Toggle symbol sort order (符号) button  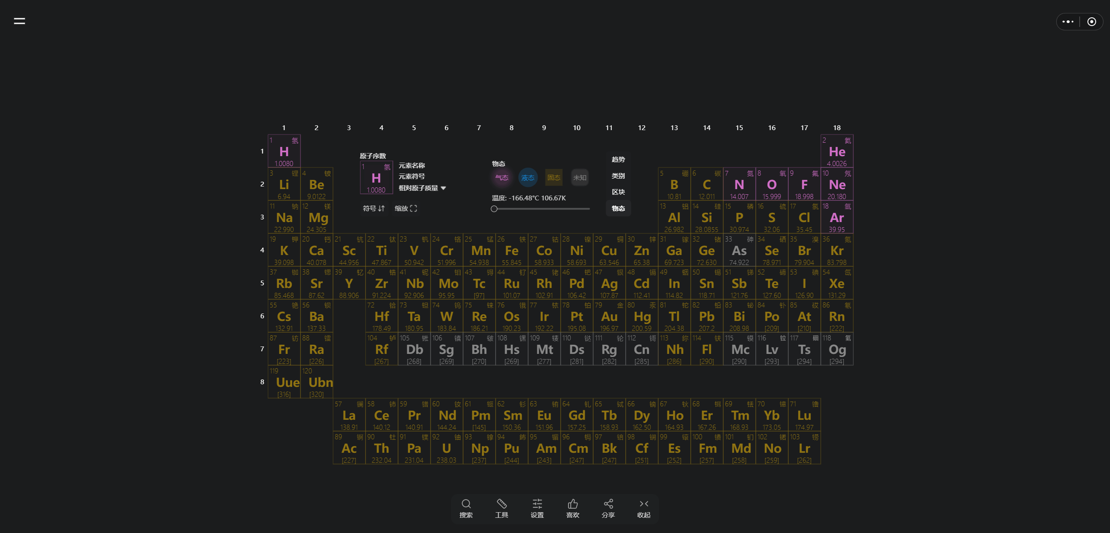(x=373, y=209)
